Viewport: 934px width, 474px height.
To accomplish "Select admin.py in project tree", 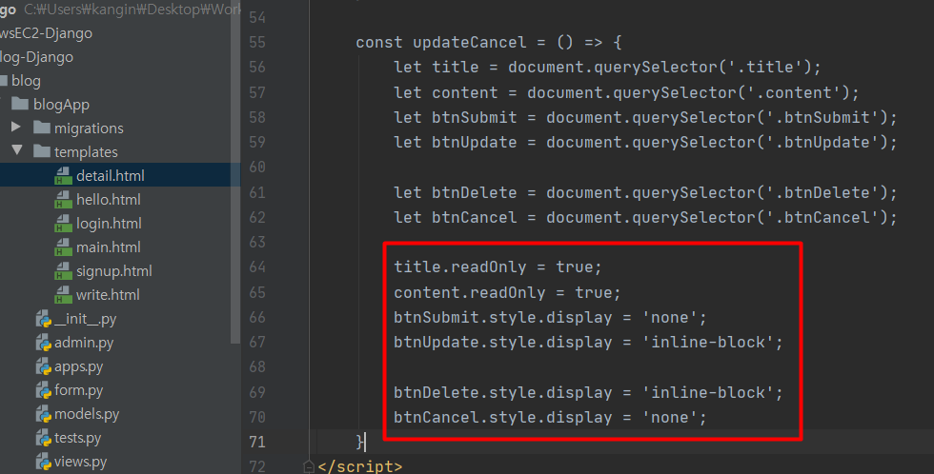I will click(x=84, y=344).
